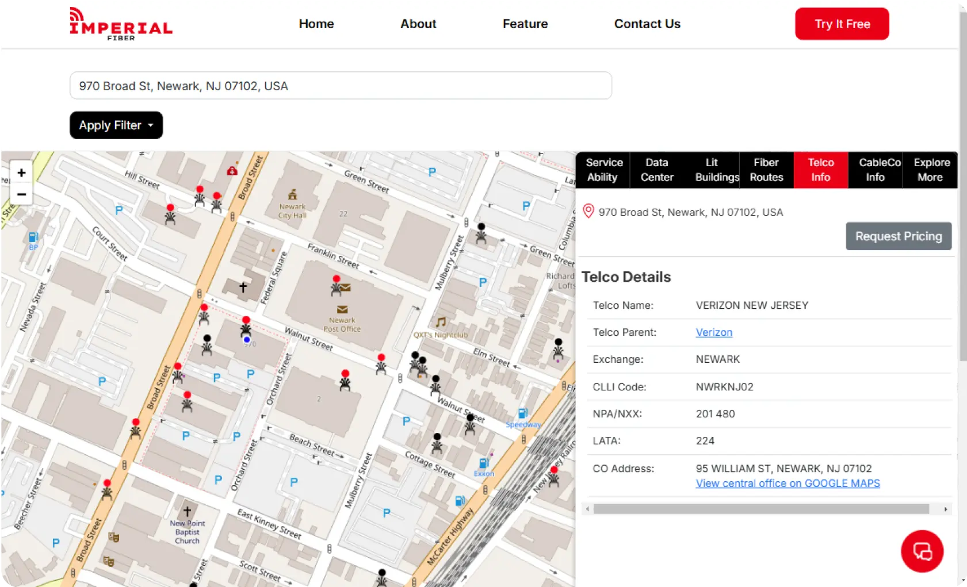Image resolution: width=967 pixels, height=587 pixels.
Task: Open the Service Ability tab
Action: [603, 170]
